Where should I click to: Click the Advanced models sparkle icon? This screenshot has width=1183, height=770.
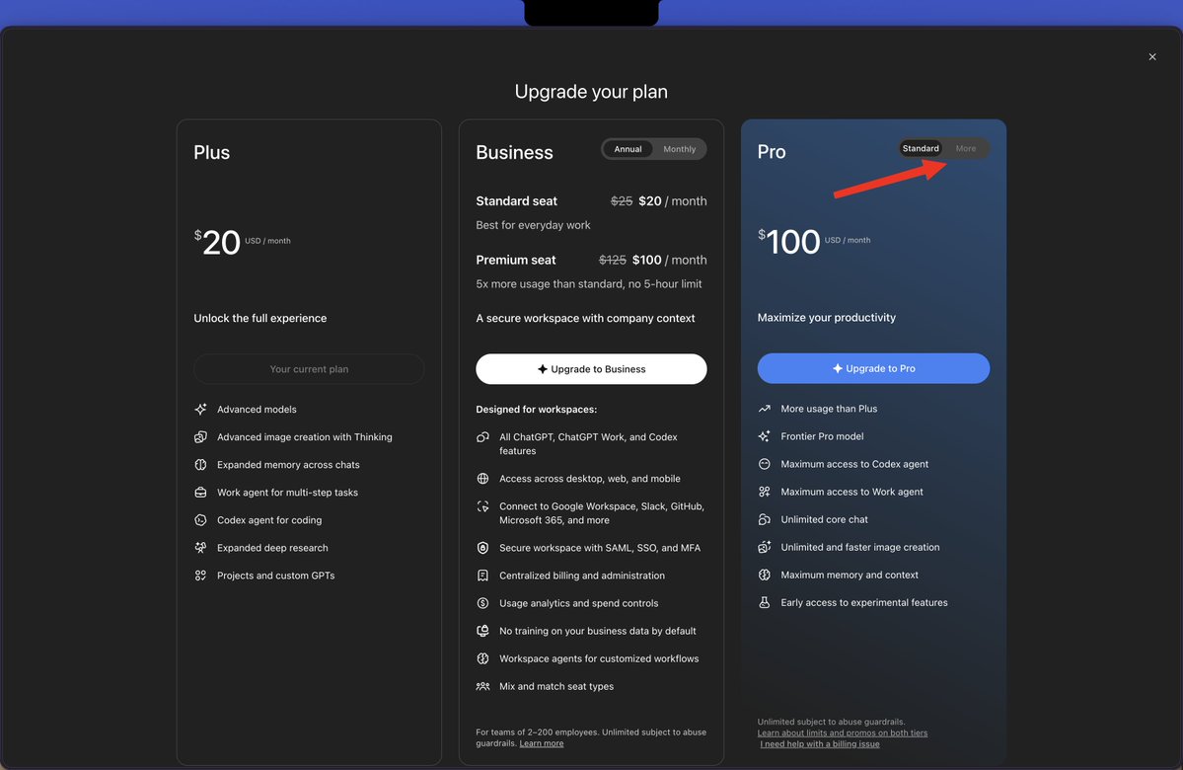[200, 409]
